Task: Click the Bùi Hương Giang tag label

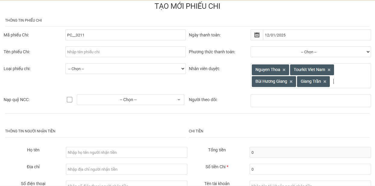Action: (271, 81)
